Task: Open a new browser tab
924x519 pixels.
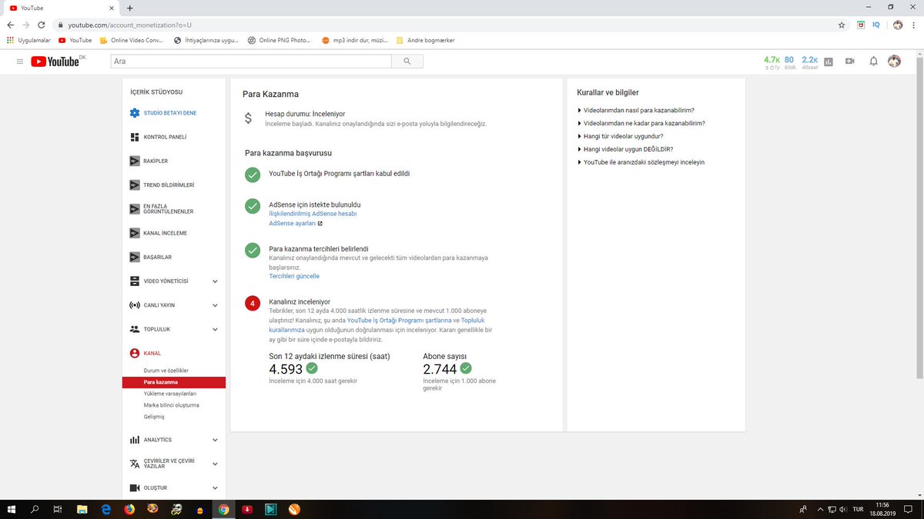Action: (129, 7)
